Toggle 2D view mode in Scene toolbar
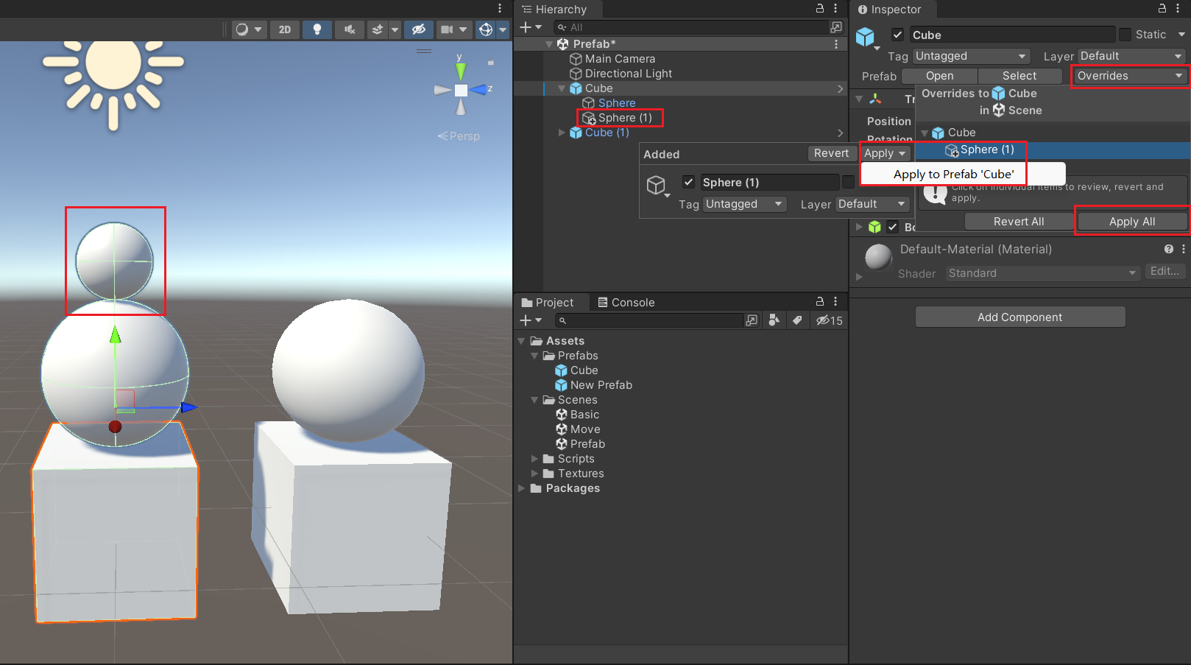1191x665 pixels. (285, 29)
